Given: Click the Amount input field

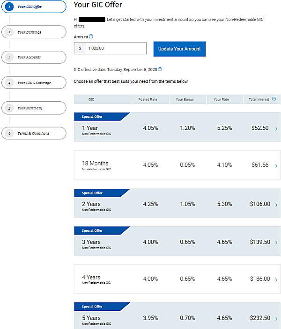Looking at the screenshot, I should click(115, 48).
